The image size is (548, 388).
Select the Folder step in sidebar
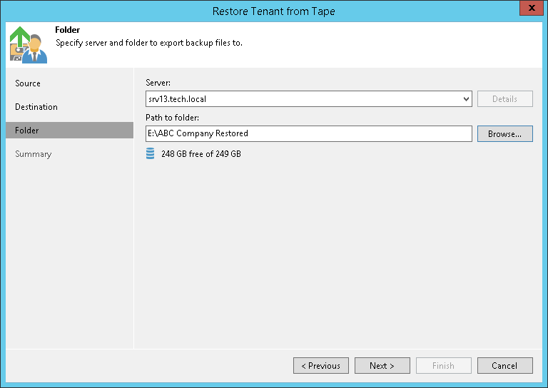click(27, 131)
